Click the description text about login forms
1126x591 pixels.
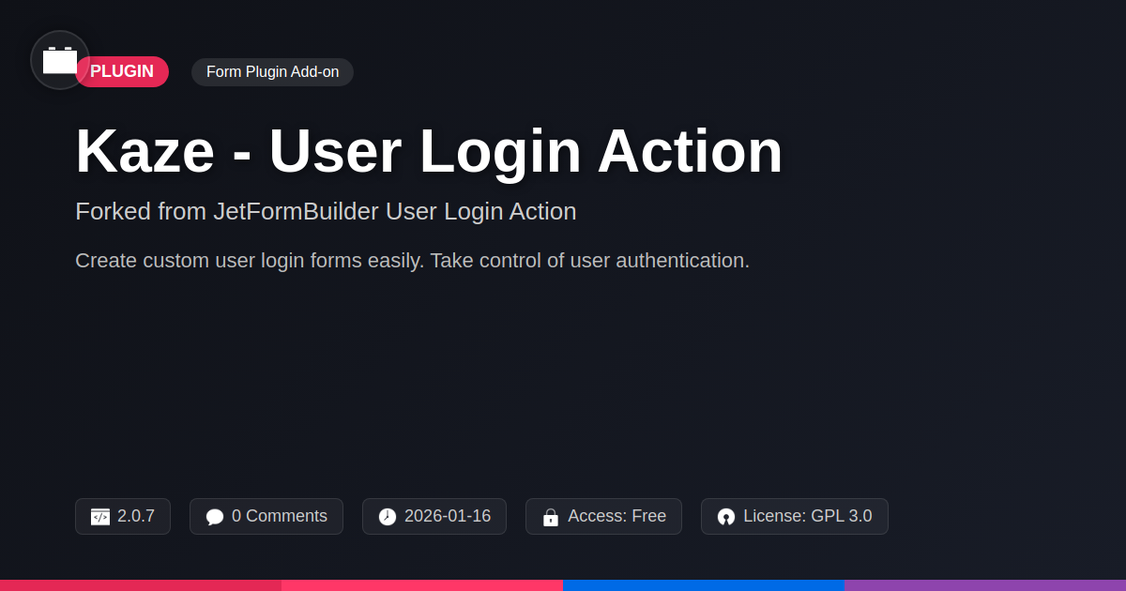(412, 261)
